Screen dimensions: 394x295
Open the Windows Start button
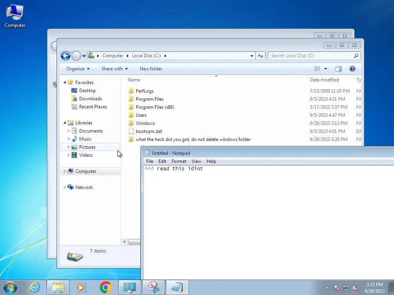[x=10, y=287]
